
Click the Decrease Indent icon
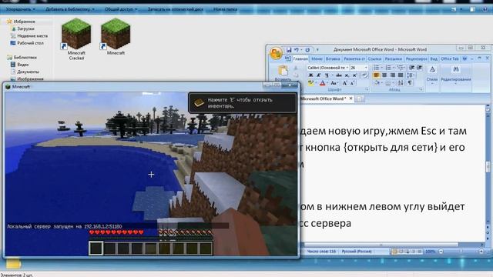click(x=411, y=67)
